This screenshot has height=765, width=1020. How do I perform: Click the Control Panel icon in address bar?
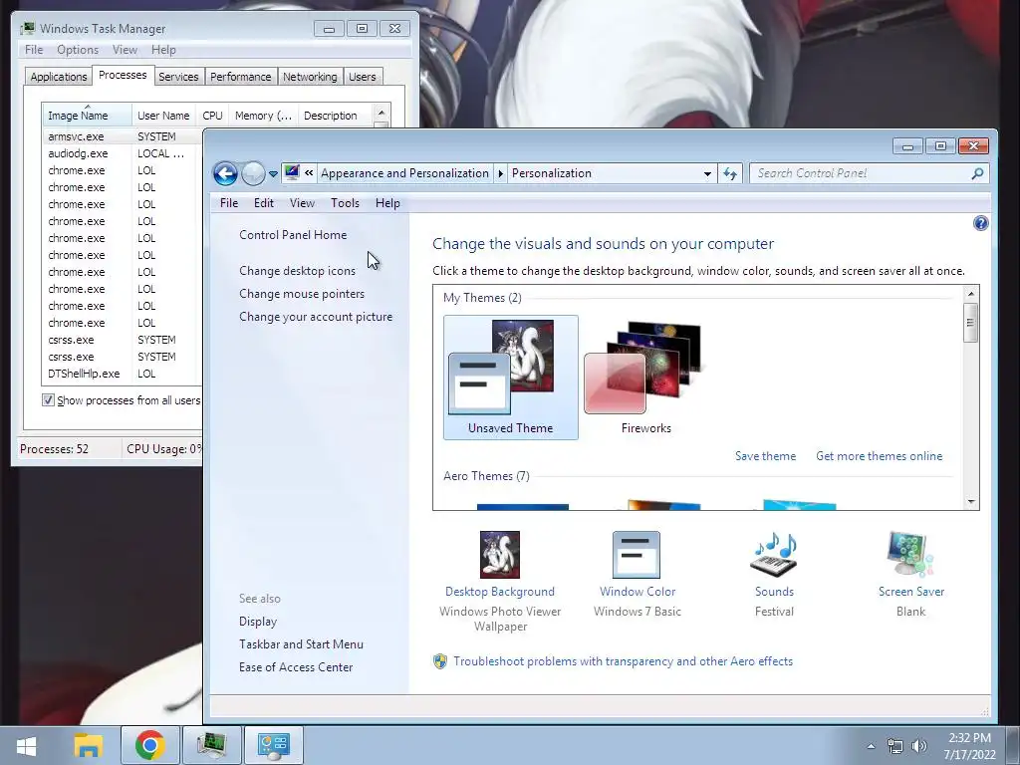click(292, 173)
